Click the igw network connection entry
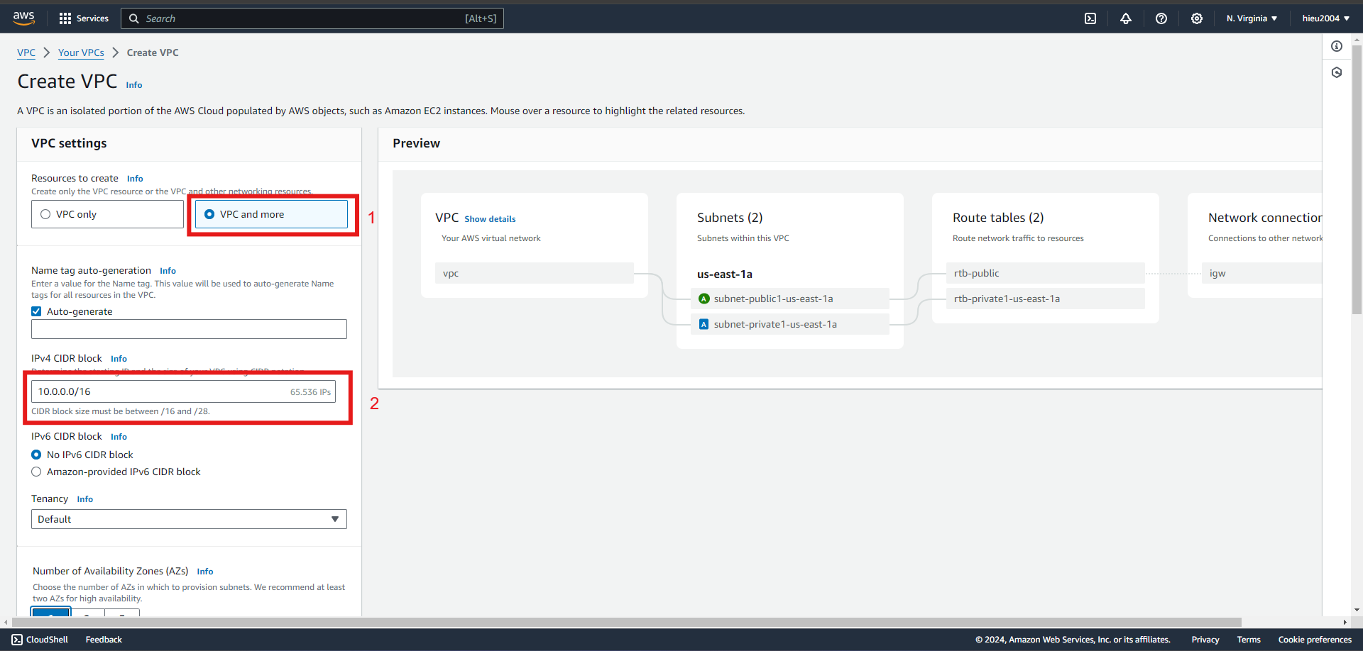The width and height of the screenshot is (1363, 651). [1261, 273]
